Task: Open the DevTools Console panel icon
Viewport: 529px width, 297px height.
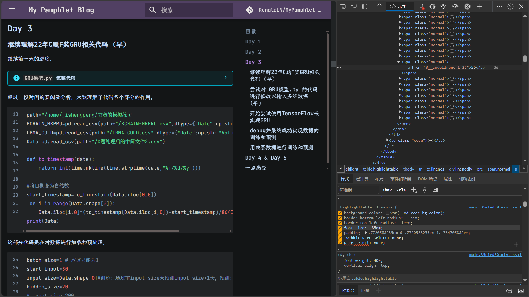Action: (x=420, y=7)
